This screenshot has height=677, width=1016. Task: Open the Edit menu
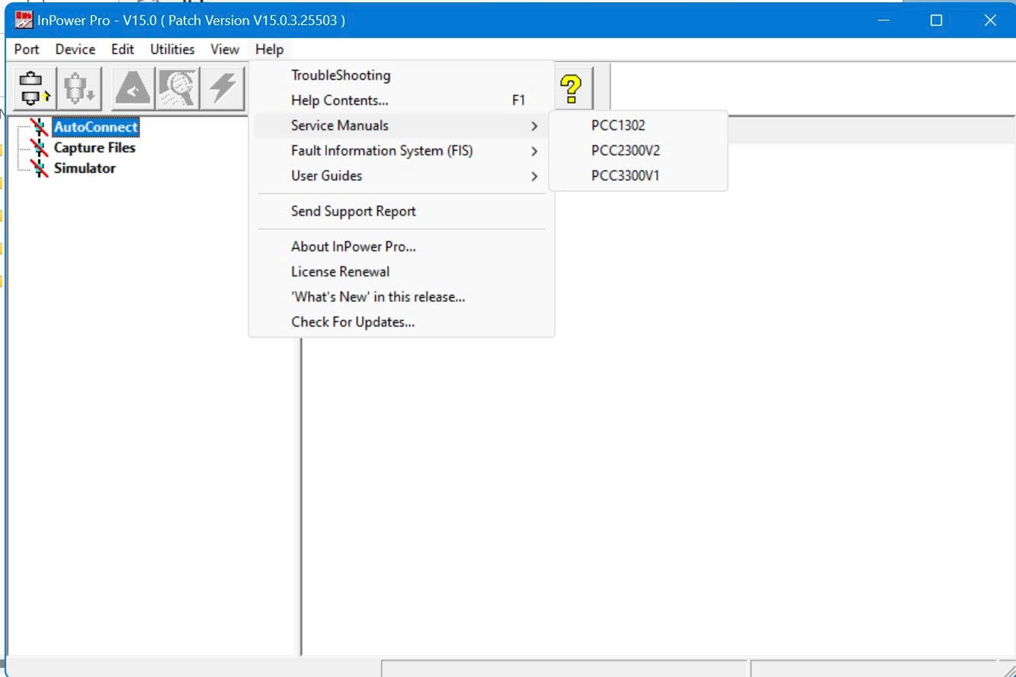coord(123,49)
